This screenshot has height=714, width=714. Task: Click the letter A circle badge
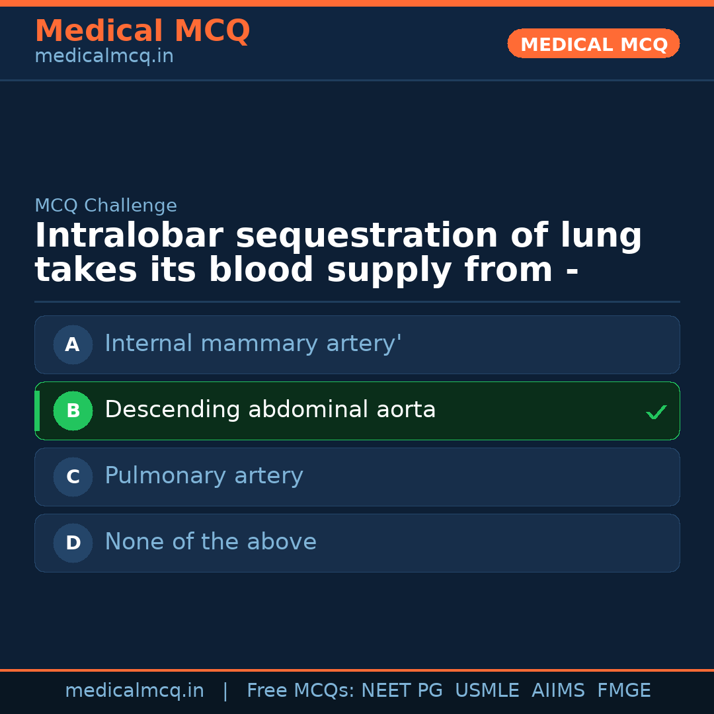(x=73, y=344)
